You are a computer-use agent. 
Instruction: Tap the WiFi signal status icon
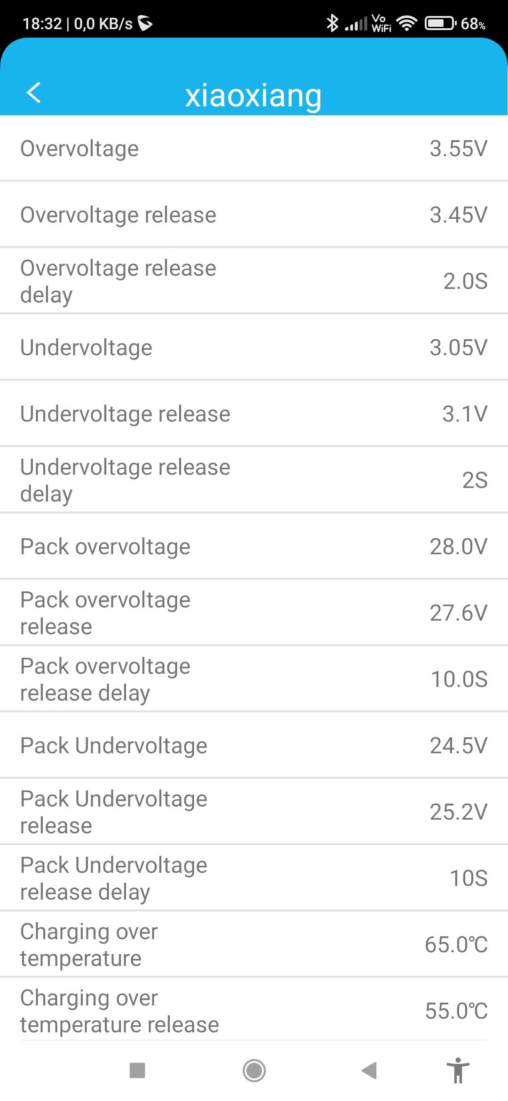coord(406,23)
